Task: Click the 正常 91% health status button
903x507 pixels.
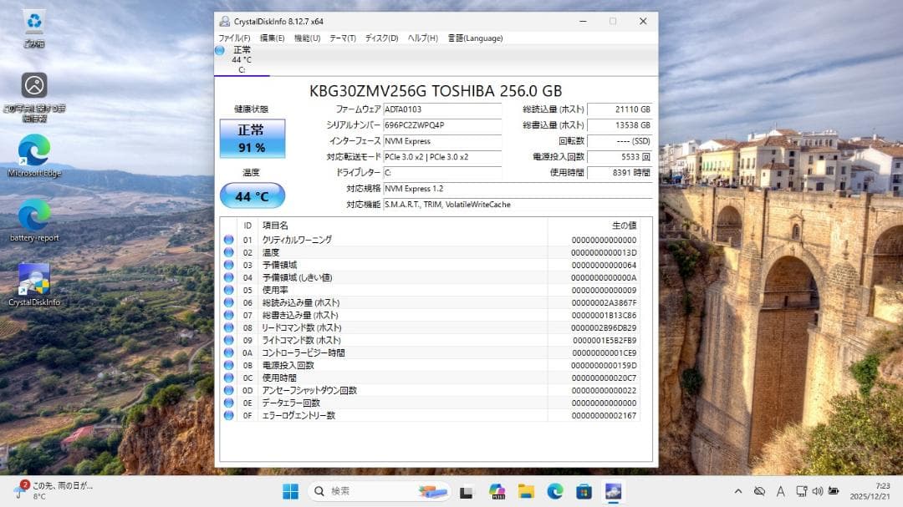Action: [253, 139]
